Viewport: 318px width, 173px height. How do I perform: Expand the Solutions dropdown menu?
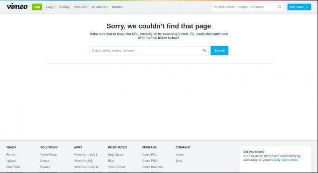click(99, 7)
